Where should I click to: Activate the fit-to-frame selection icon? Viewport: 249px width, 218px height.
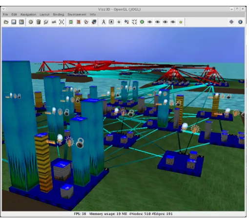coord(62,22)
